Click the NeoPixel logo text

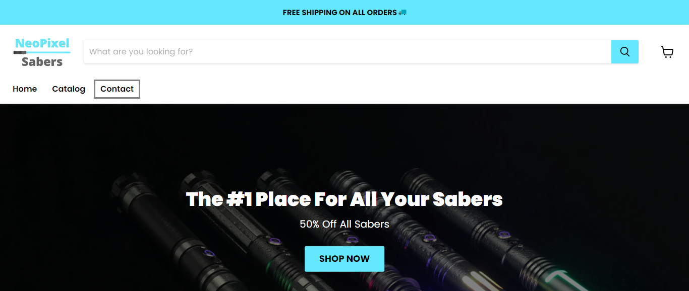tap(42, 43)
